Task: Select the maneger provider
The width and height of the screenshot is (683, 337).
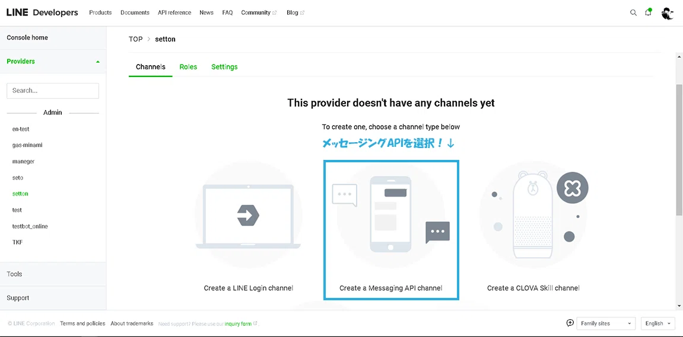Action: tap(24, 161)
